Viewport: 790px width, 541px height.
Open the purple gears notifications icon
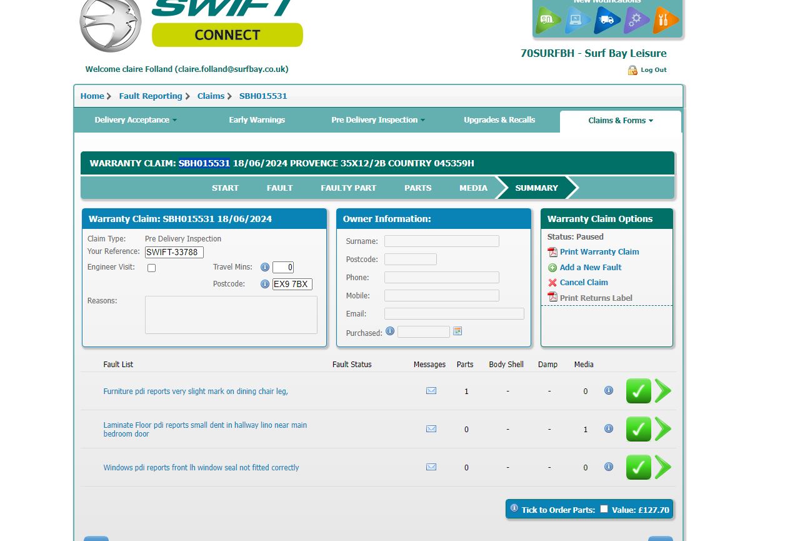(636, 20)
